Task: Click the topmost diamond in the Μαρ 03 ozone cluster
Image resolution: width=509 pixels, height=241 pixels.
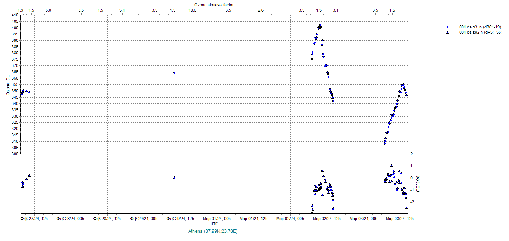Action: (x=402, y=85)
